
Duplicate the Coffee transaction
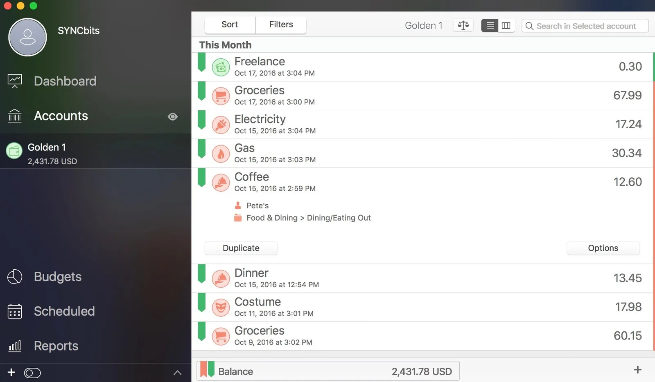(x=241, y=248)
